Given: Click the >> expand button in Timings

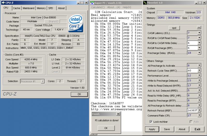Looking at the screenshot, I should [199, 28].
